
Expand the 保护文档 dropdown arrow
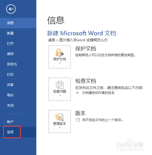pos(60,63)
